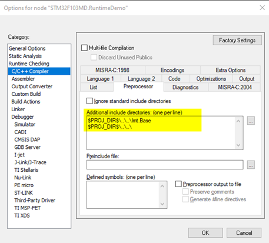Viewport: 269px width, 243px height.
Task: Select Static Analysis category
Action: pos(25,56)
